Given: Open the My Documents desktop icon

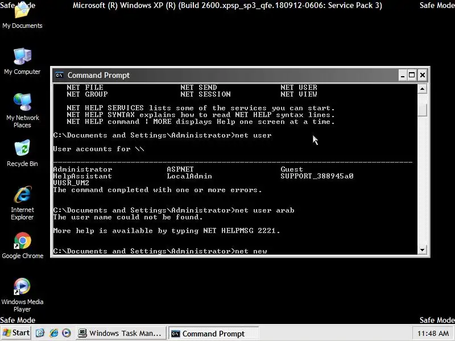Looking at the screenshot, I should pyautogui.click(x=22, y=16).
